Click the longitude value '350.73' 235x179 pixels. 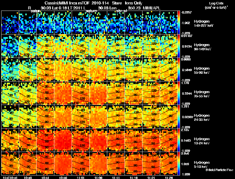134,8
